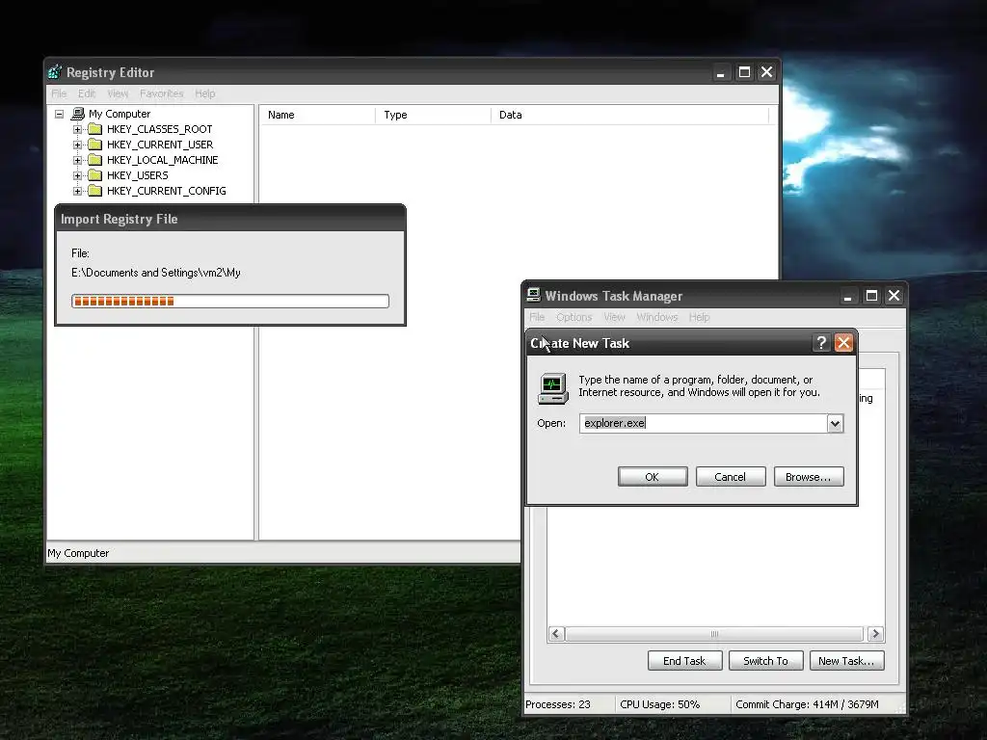Click the run program icon in Create New Task
987x740 pixels.
[x=552, y=387]
